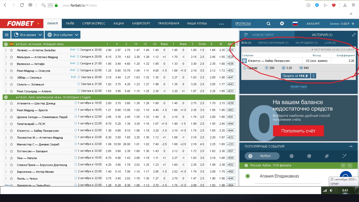
Task: Open the Киберспорт section
Action: 141,23
